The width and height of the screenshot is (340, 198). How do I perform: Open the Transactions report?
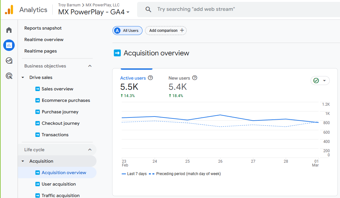click(55, 135)
